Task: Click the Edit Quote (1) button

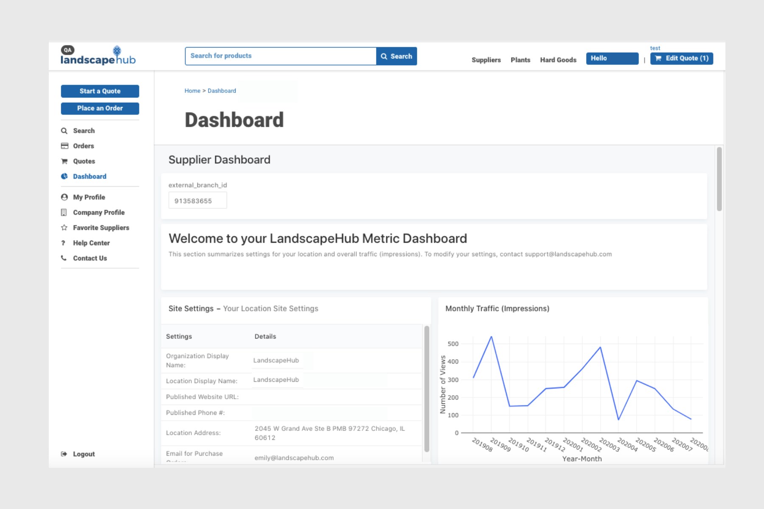Action: [681, 59]
